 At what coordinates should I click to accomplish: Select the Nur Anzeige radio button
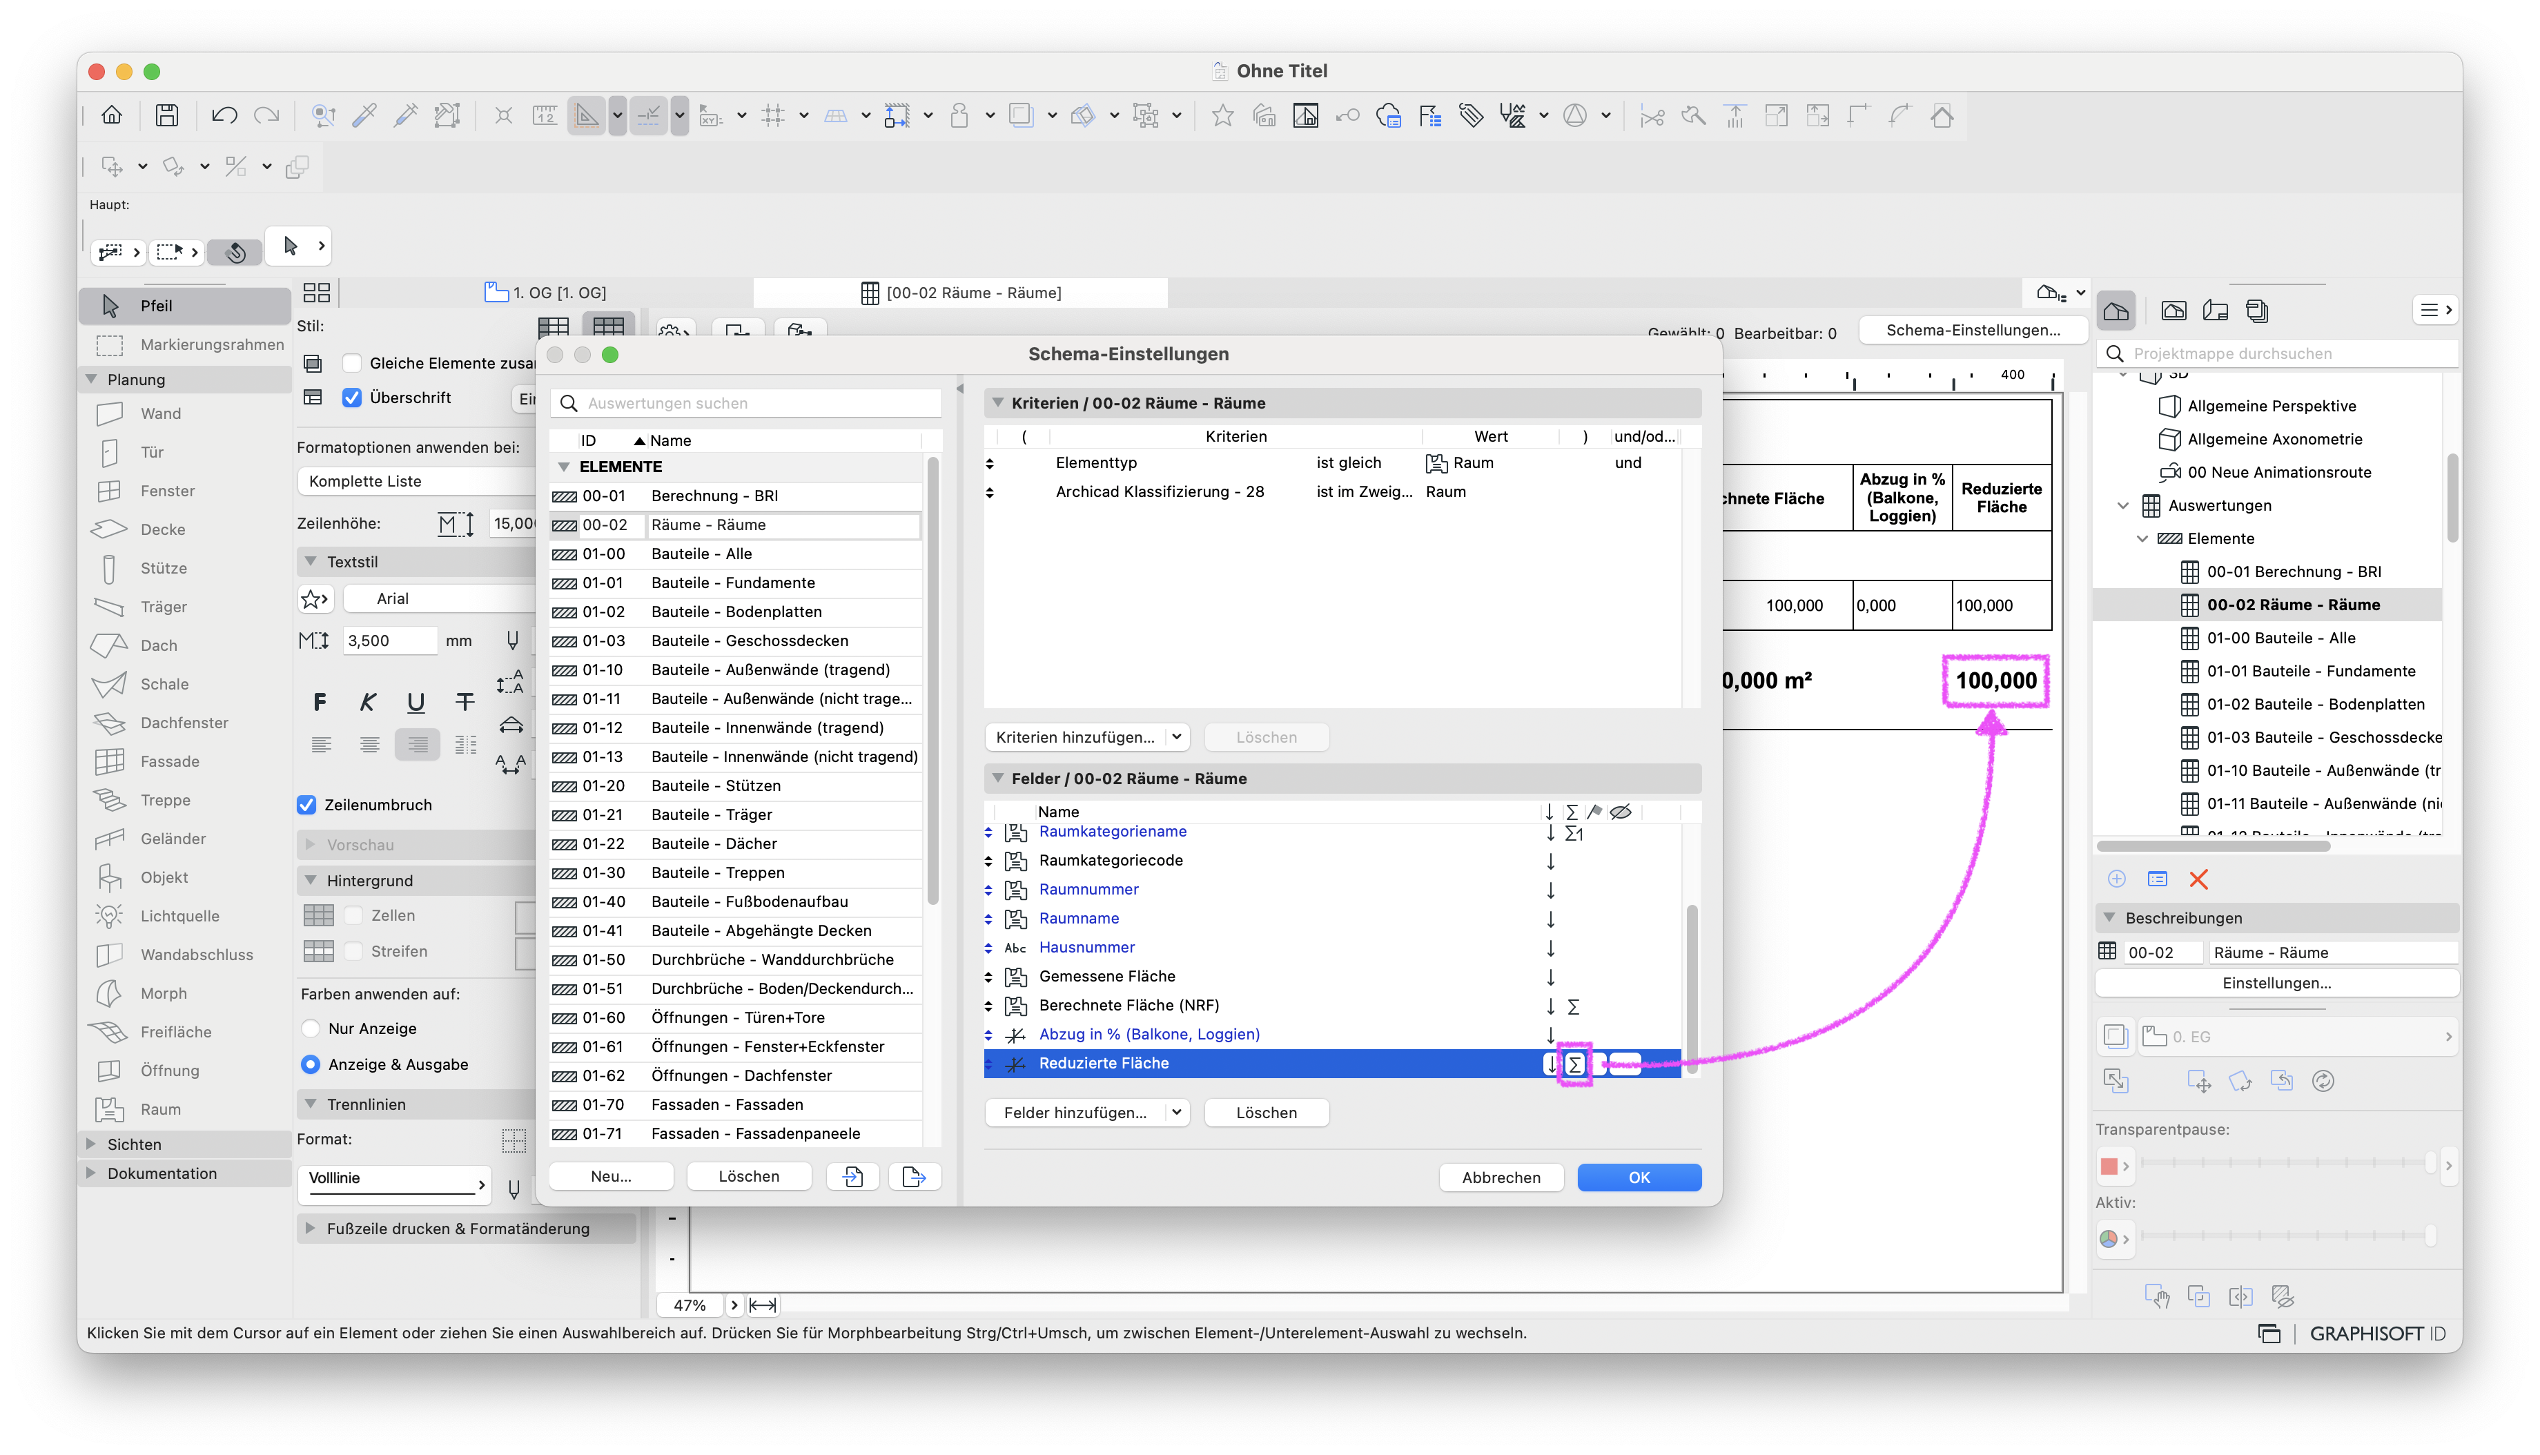[x=311, y=1028]
